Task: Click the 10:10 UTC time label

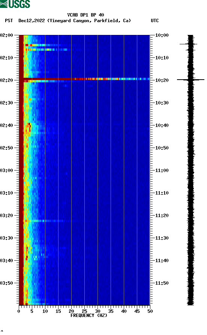Action: coord(162,58)
